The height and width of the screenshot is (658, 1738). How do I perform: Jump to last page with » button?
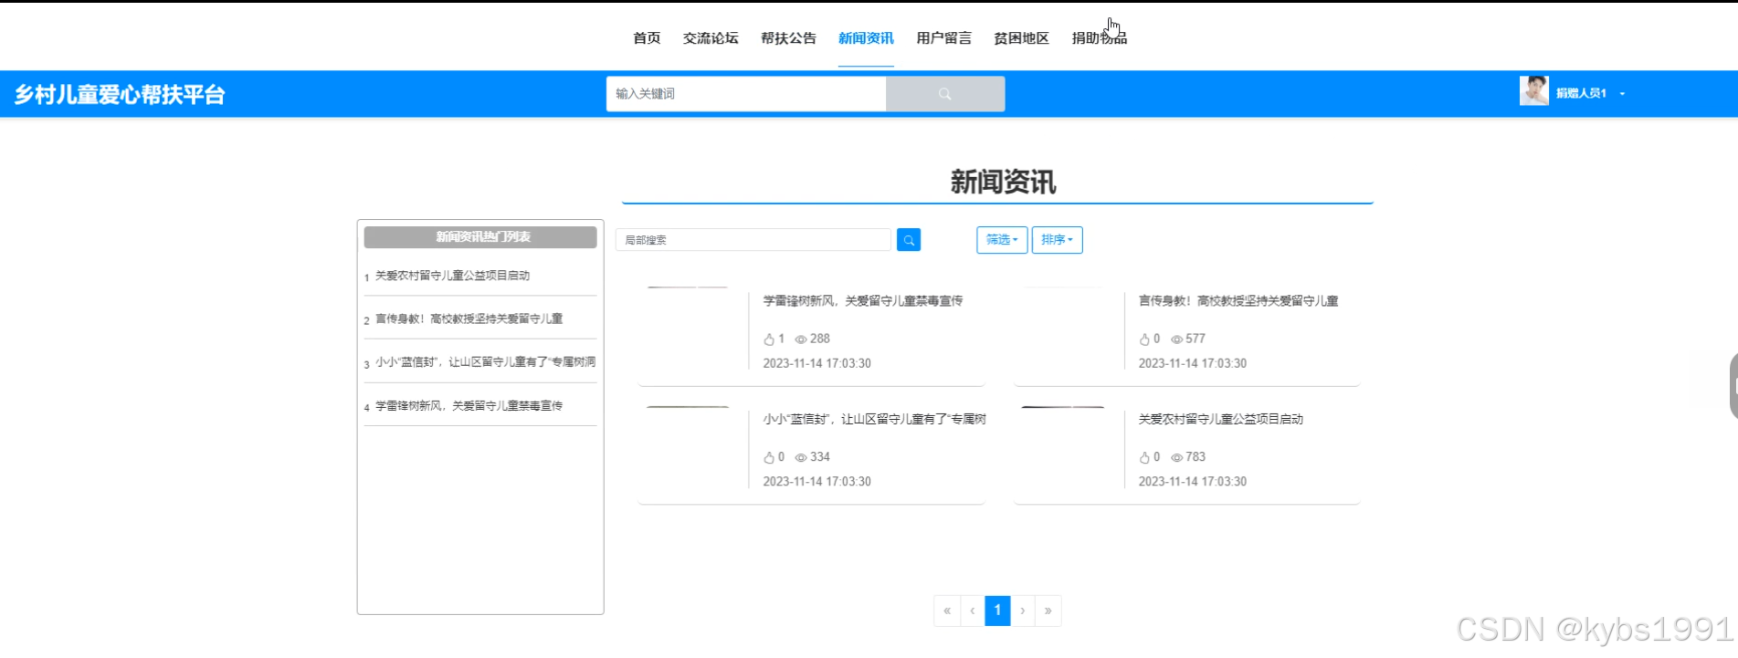tap(1048, 611)
